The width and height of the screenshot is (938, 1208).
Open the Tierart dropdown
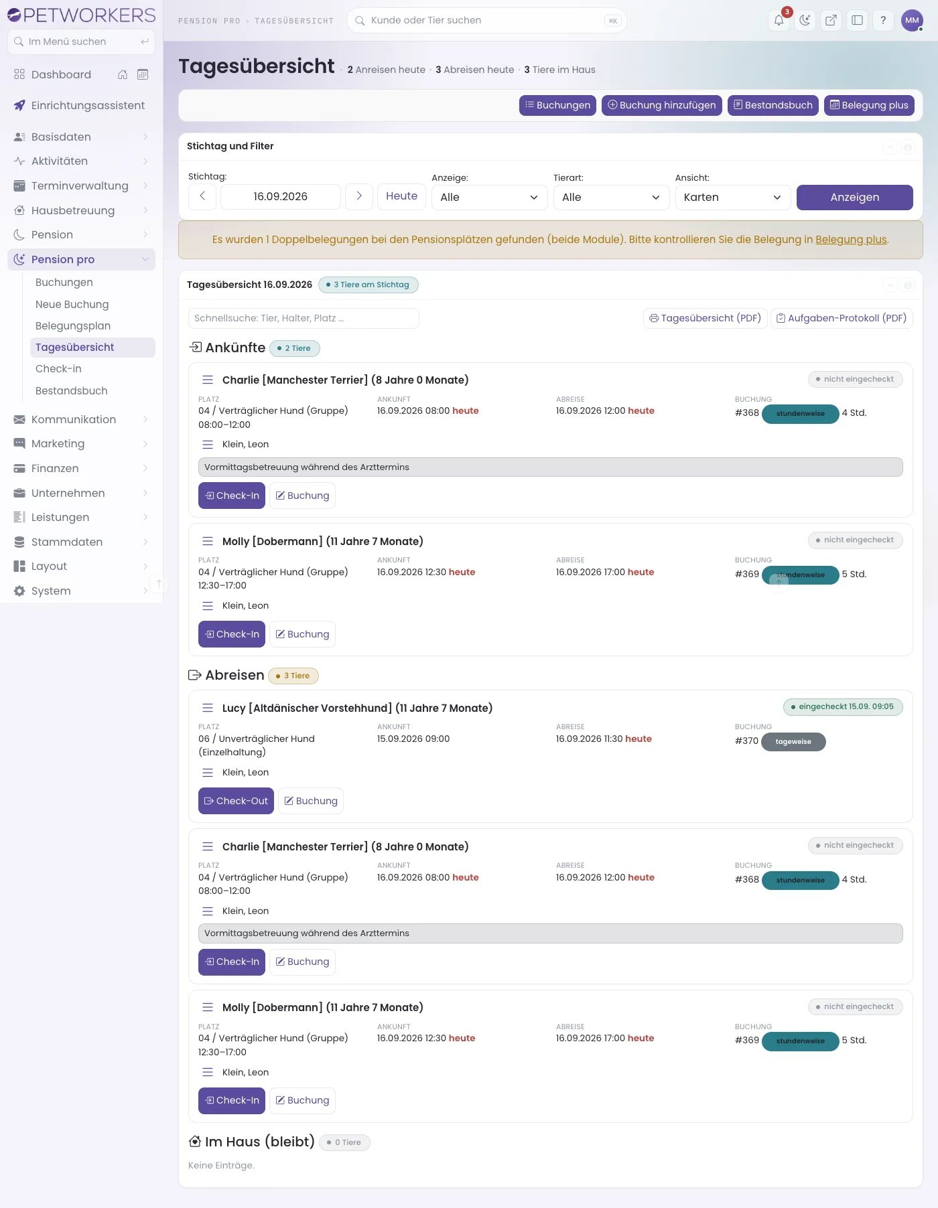(x=612, y=198)
